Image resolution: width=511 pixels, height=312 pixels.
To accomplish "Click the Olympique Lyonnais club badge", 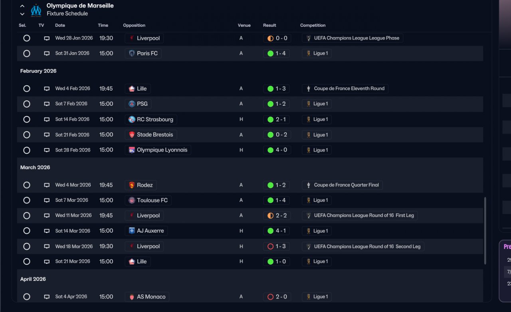I will pyautogui.click(x=132, y=150).
